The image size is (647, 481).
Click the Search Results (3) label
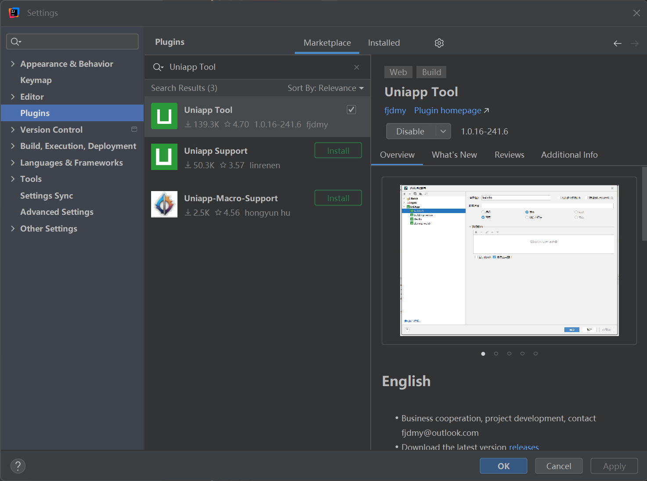(x=184, y=88)
